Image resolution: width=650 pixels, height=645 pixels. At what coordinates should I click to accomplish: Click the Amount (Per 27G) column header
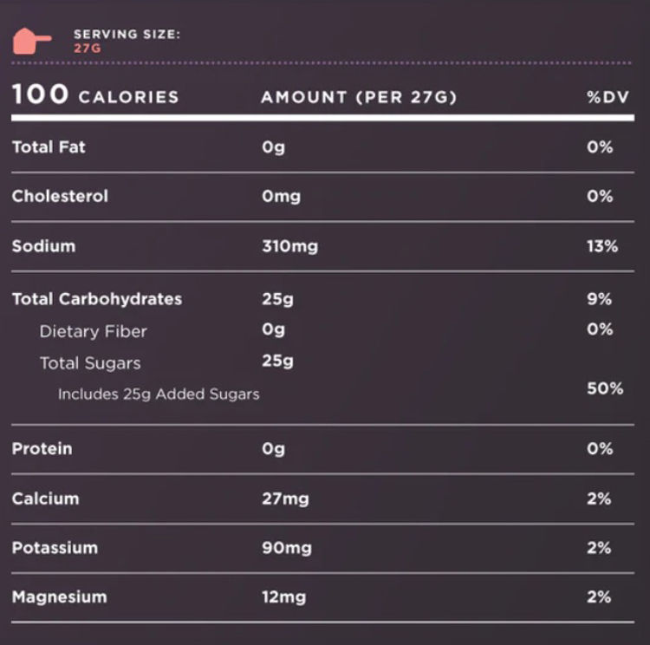tap(359, 97)
